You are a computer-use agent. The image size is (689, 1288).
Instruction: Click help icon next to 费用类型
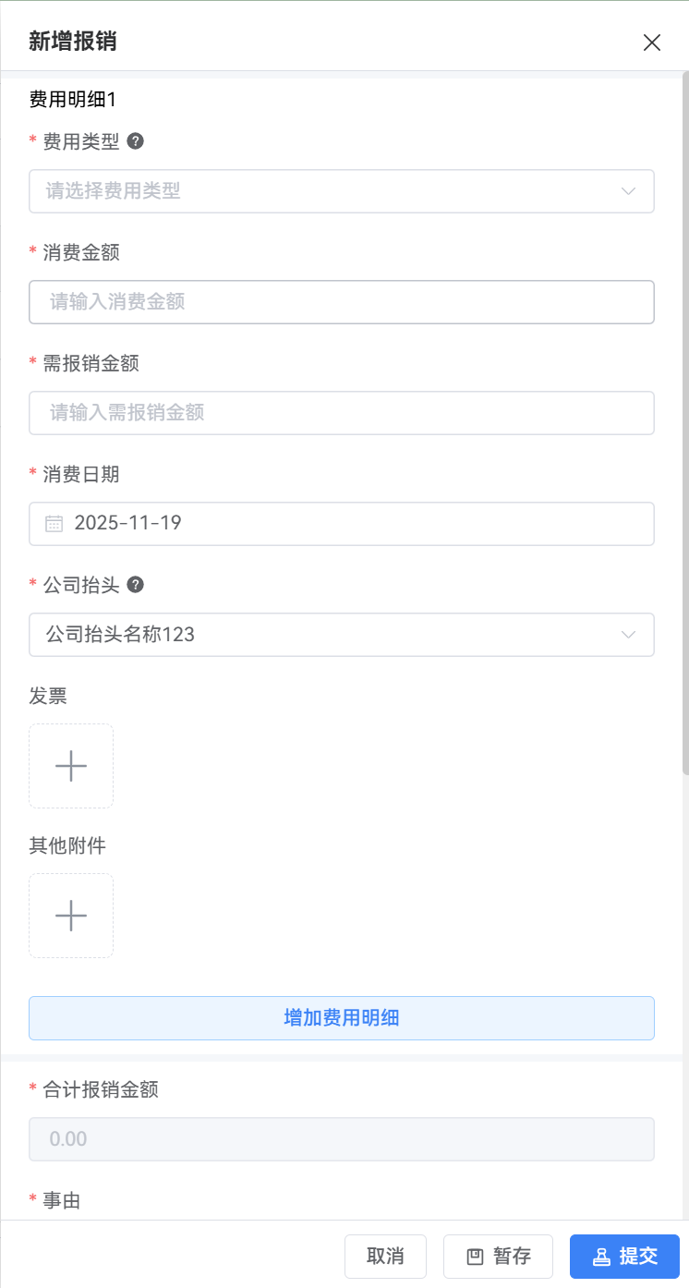[x=136, y=141]
